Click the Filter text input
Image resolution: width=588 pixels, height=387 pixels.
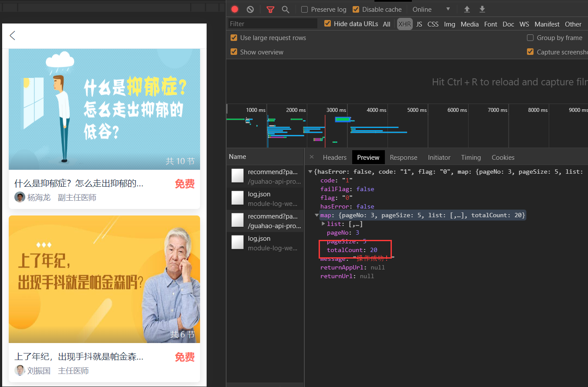(272, 24)
